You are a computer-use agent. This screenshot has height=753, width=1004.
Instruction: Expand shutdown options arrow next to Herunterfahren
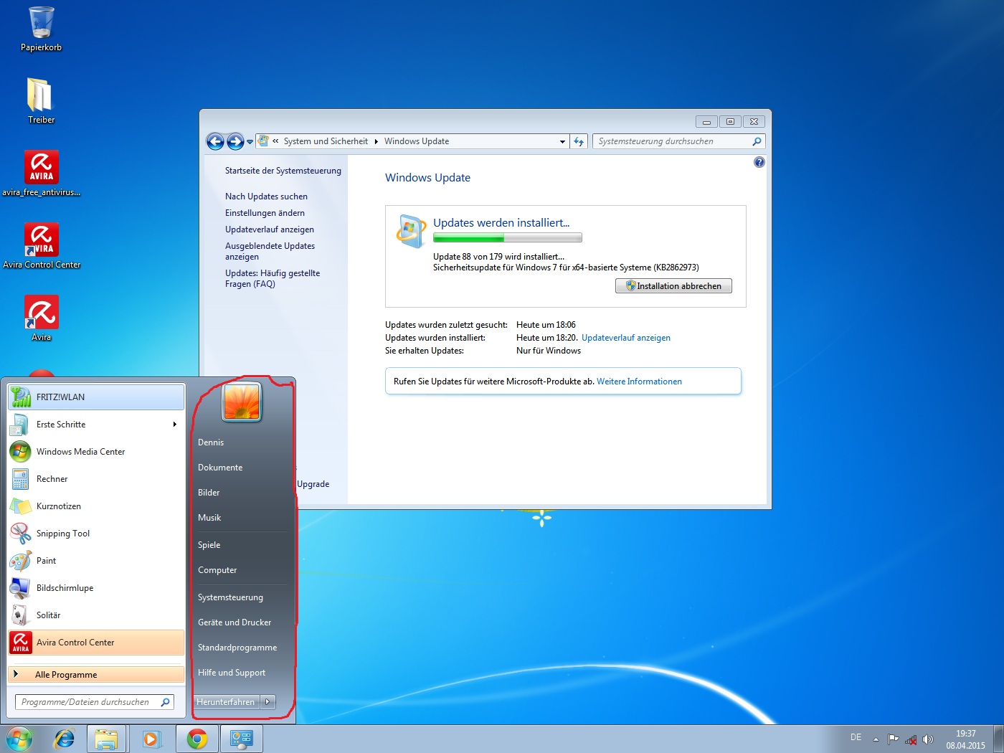(x=267, y=702)
